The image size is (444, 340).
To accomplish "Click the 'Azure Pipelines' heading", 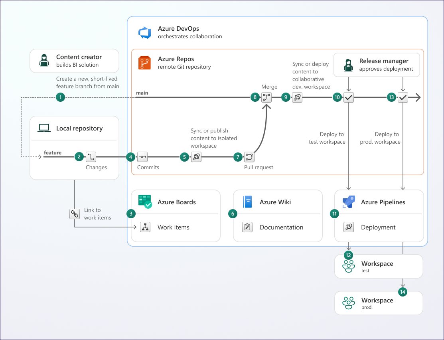I will pyautogui.click(x=383, y=202).
